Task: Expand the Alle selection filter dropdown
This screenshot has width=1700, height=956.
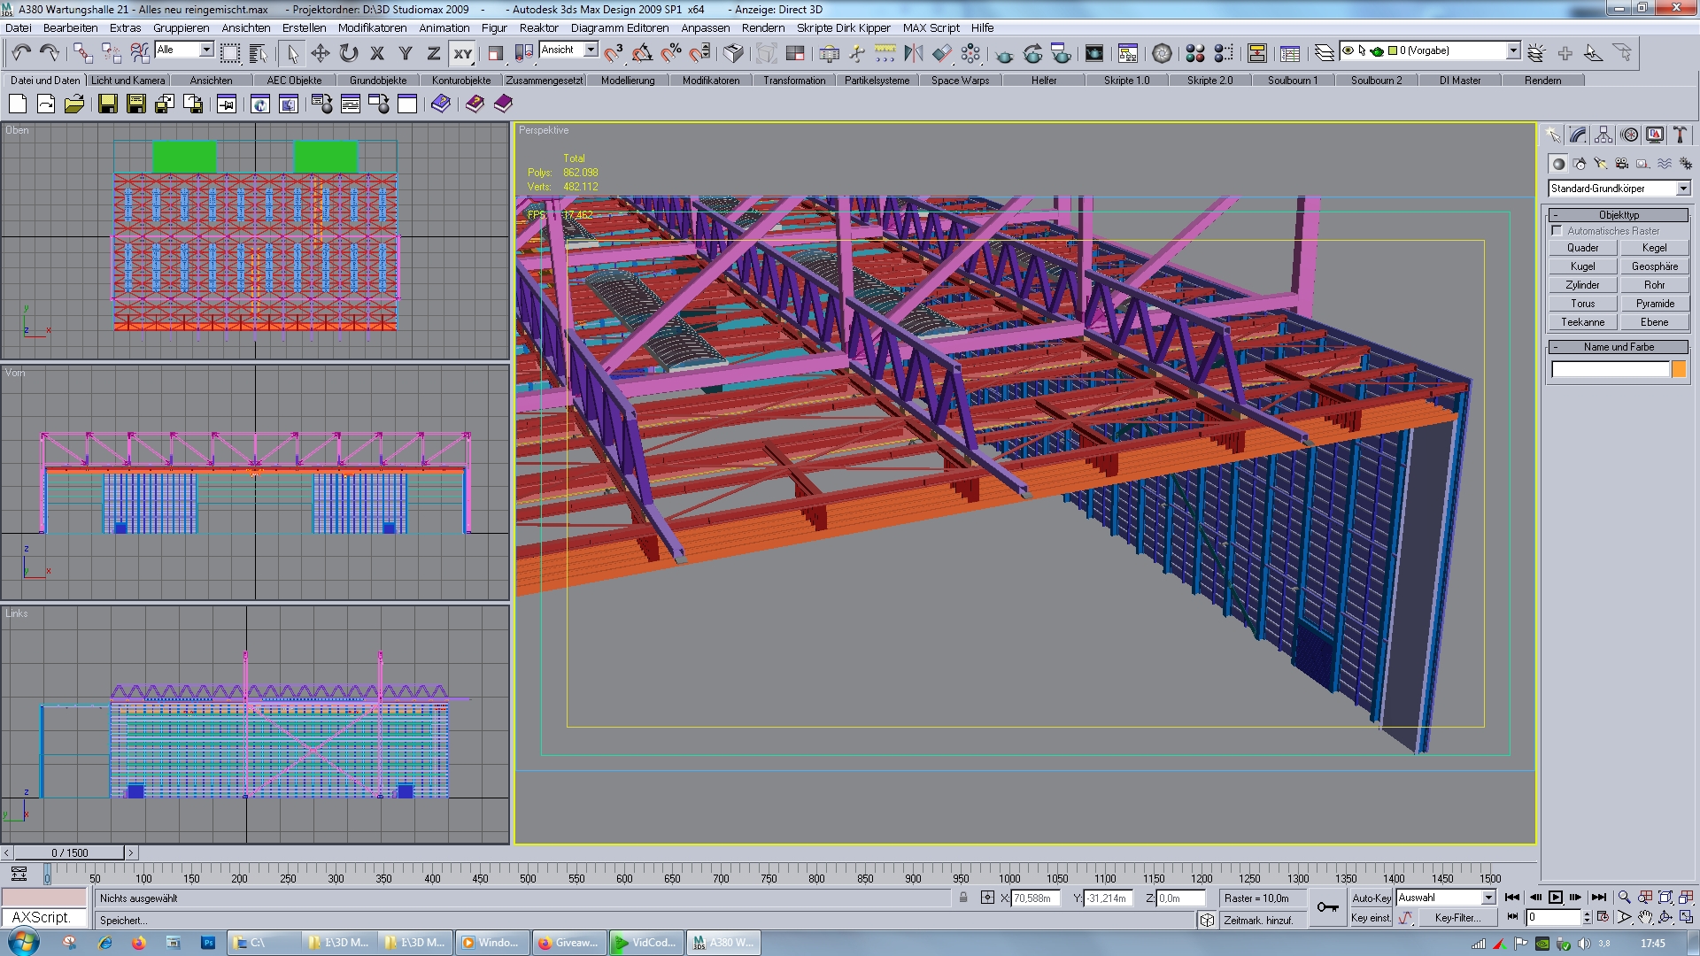Action: (x=206, y=50)
